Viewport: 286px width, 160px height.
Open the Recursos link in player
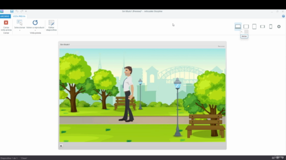(221, 46)
